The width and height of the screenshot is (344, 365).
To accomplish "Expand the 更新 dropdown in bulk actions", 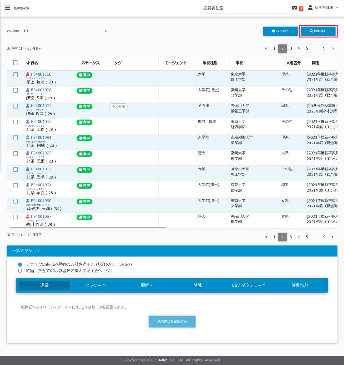I will click(x=146, y=286).
